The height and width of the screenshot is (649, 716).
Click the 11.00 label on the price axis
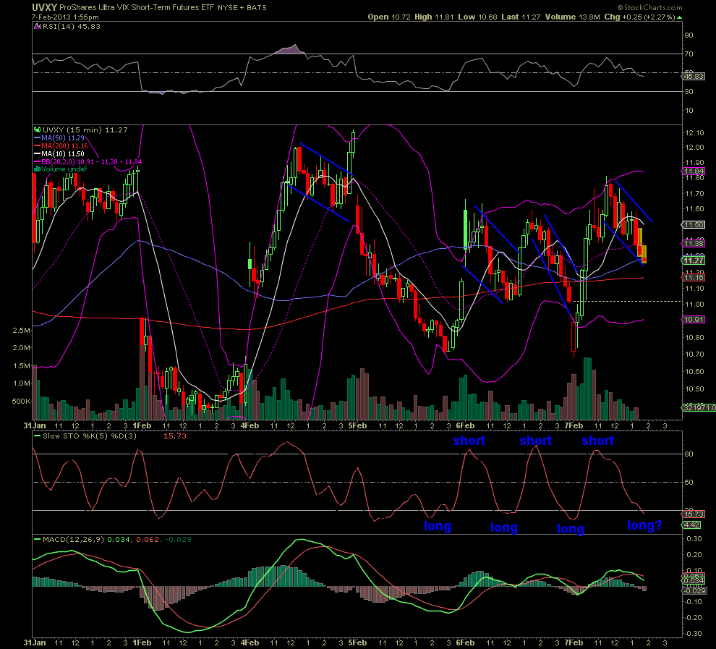point(694,304)
